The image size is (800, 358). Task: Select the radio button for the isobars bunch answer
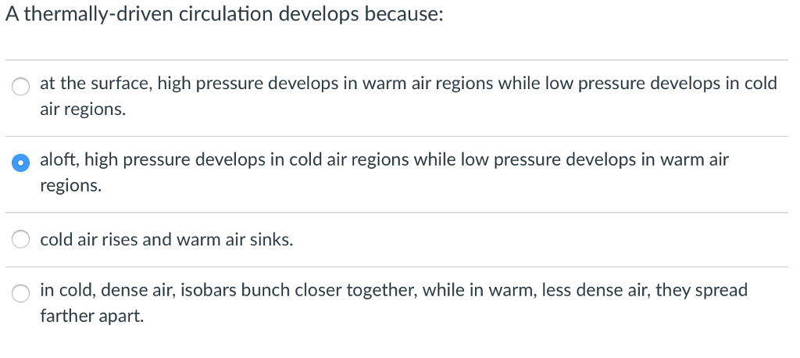coord(21,293)
